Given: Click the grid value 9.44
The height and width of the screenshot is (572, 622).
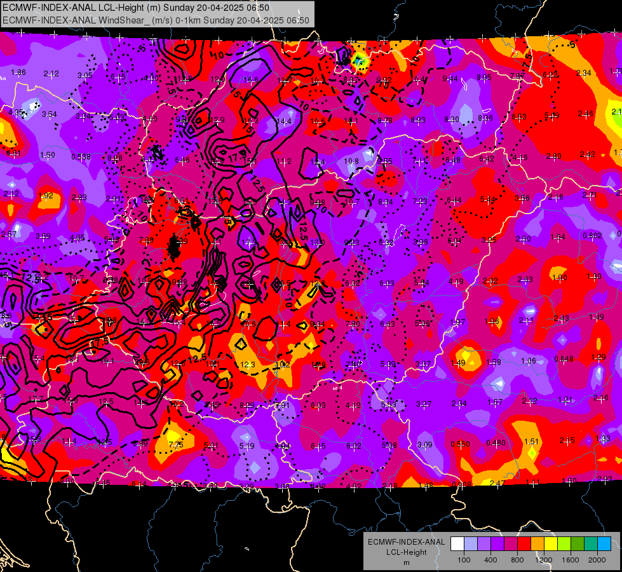Looking at the screenshot, I should pos(450,79).
